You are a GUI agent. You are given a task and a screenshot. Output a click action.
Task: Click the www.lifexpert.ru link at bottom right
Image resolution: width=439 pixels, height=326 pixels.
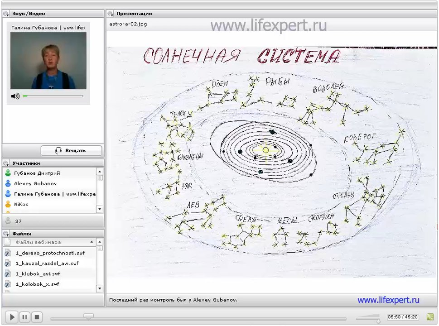[x=388, y=300]
